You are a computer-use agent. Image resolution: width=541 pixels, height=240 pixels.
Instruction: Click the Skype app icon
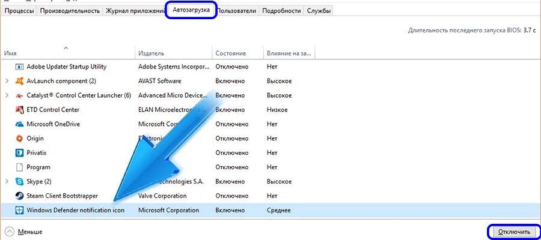pos(20,181)
